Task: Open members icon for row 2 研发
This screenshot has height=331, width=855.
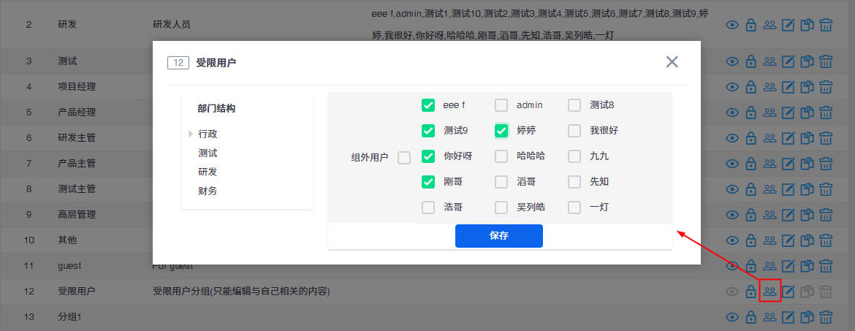Action: point(769,25)
